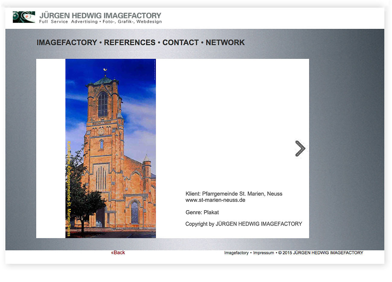The width and height of the screenshot is (392, 282).
Task: Click the «Back link
Action: (x=118, y=252)
